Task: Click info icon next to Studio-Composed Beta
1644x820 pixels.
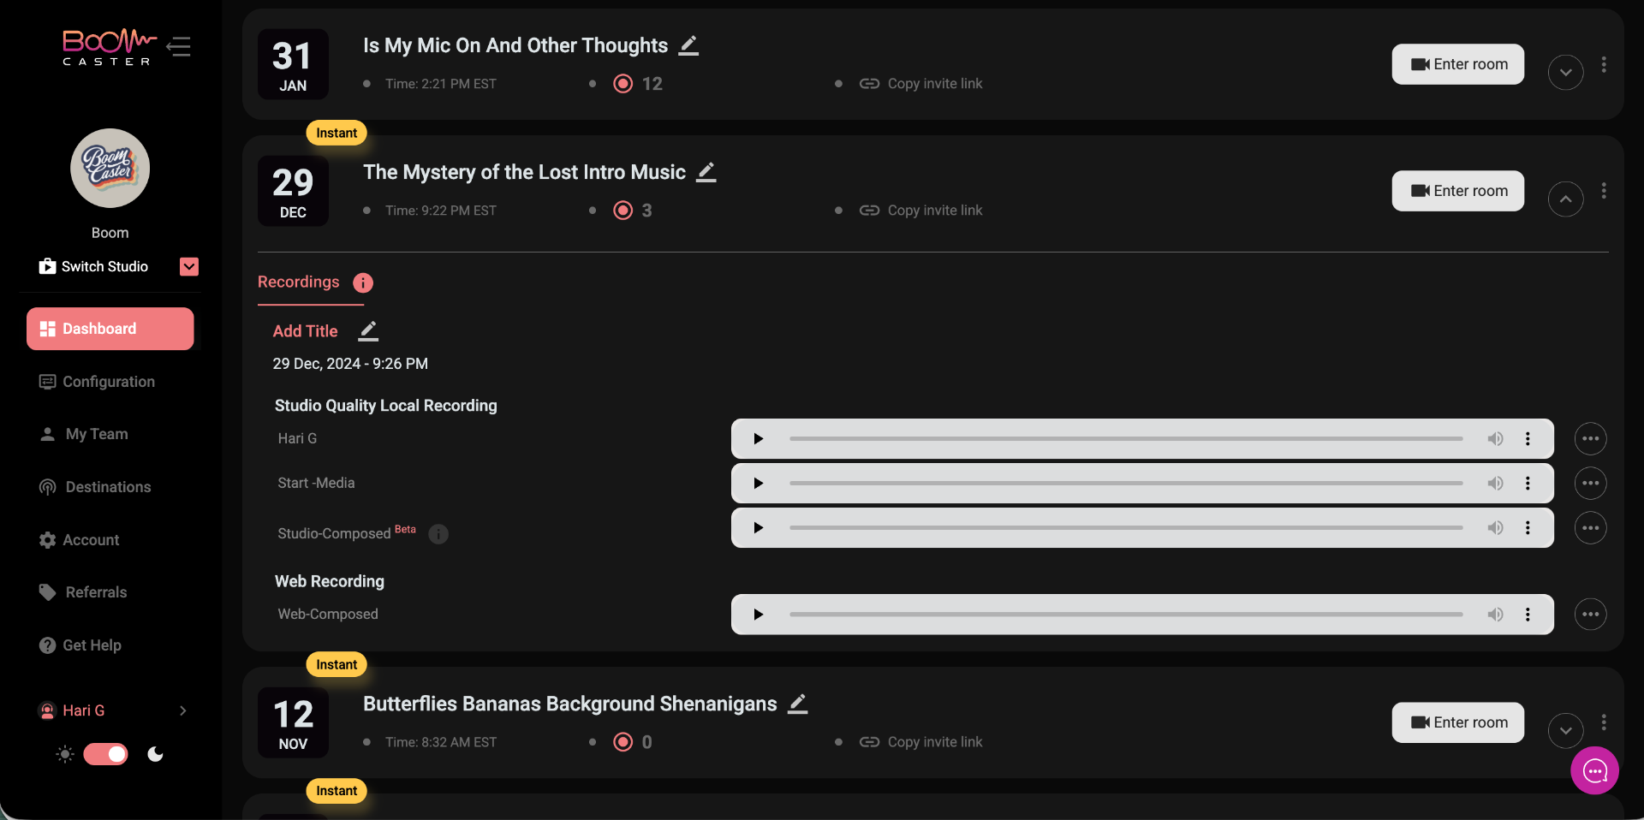Action: tap(438, 534)
